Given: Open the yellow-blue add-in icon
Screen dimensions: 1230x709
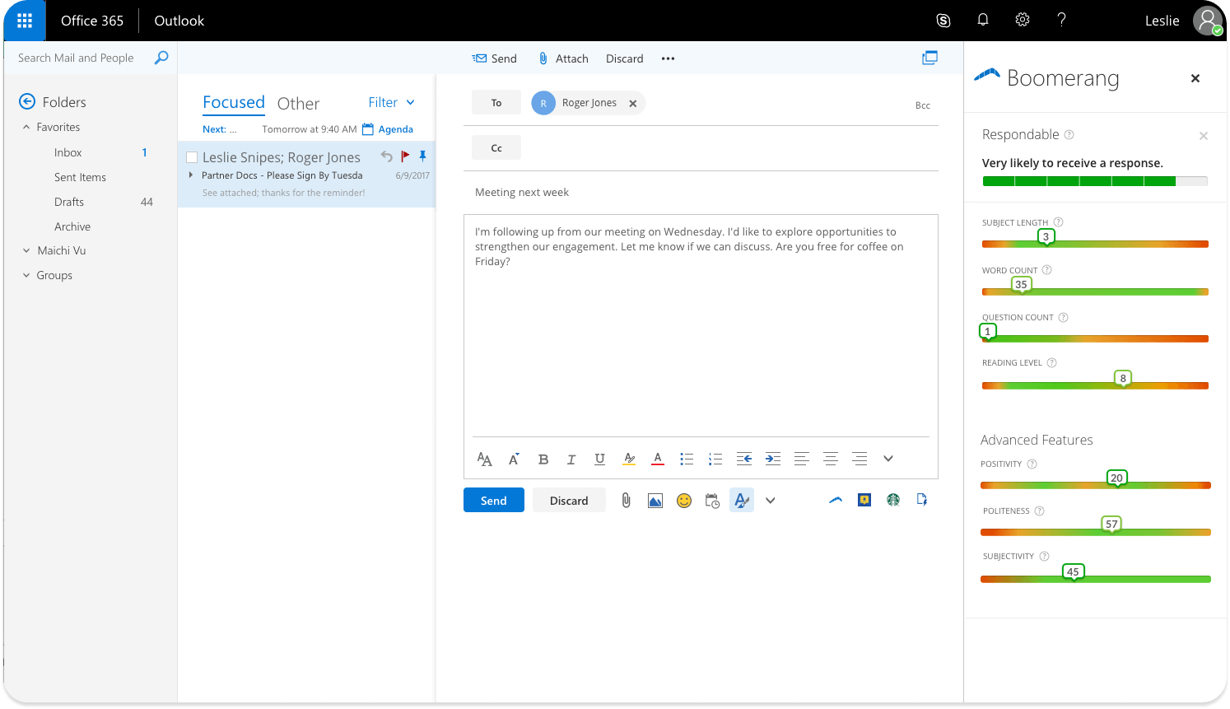Looking at the screenshot, I should tap(864, 500).
